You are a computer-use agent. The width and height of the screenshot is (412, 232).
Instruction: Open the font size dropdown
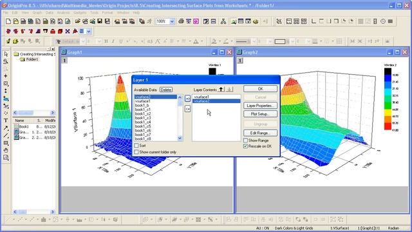tap(99, 41)
